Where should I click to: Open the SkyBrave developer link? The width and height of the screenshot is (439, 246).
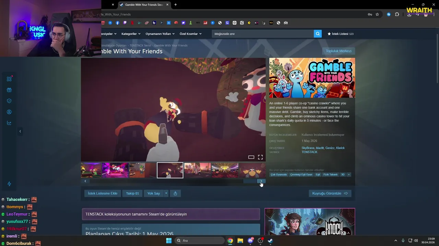[x=308, y=148]
